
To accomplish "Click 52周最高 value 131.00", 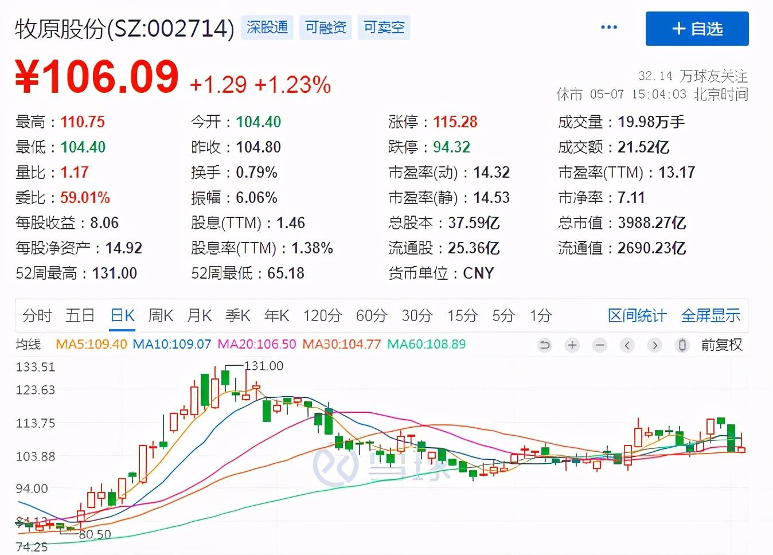I will click(115, 273).
